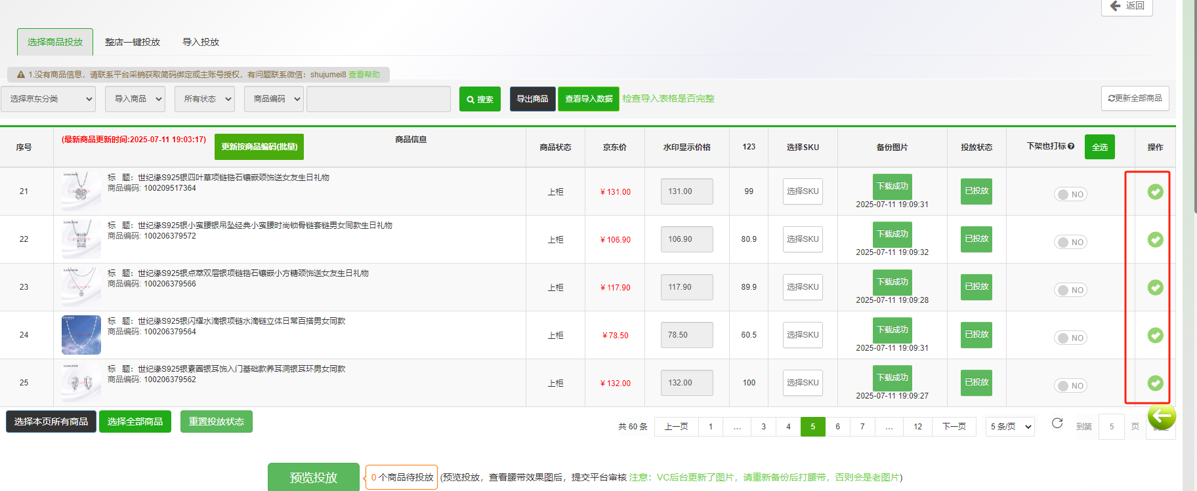This screenshot has width=1197, height=491.
Task: Click the green back arrow circle icon
Action: point(1161,416)
